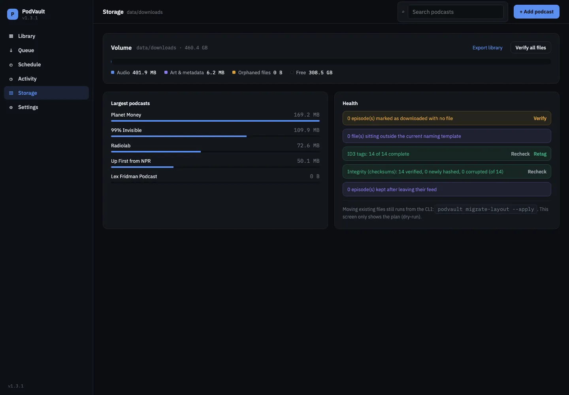
Task: Open the Export library link
Action: pyautogui.click(x=487, y=48)
